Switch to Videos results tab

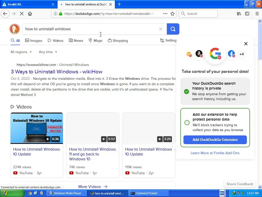click(56, 41)
